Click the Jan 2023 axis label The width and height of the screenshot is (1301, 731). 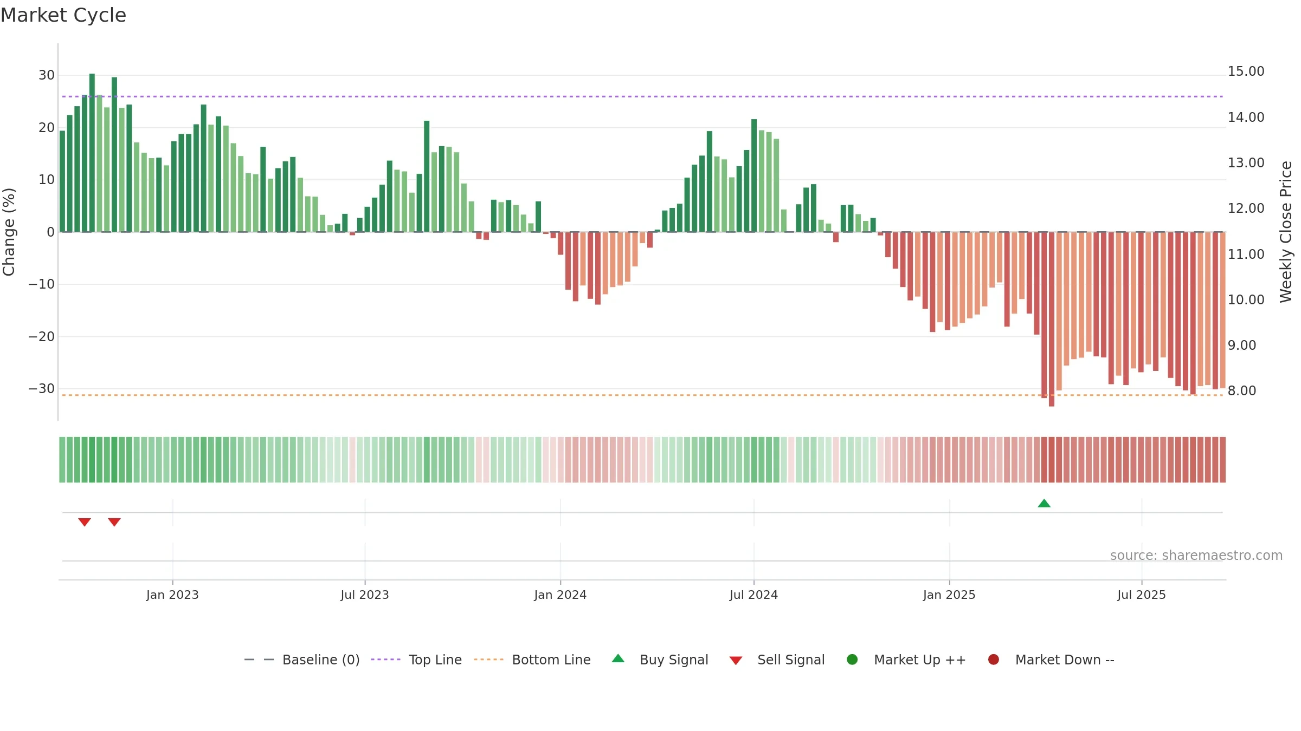click(x=172, y=595)
